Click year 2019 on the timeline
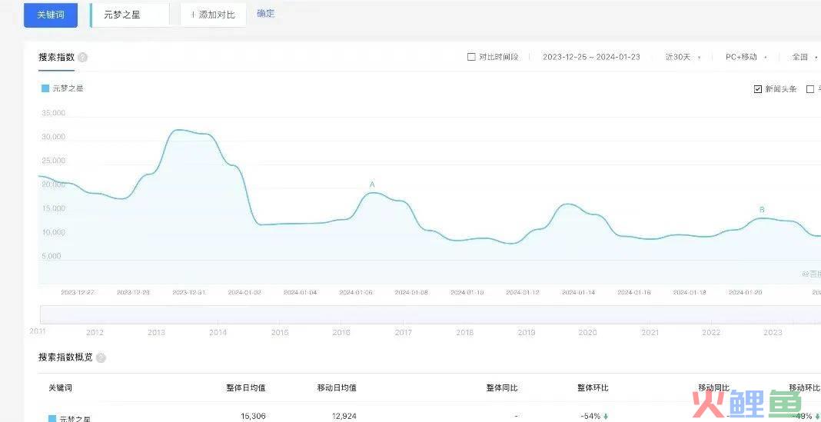Image resolution: width=821 pixels, height=422 pixels. (527, 333)
